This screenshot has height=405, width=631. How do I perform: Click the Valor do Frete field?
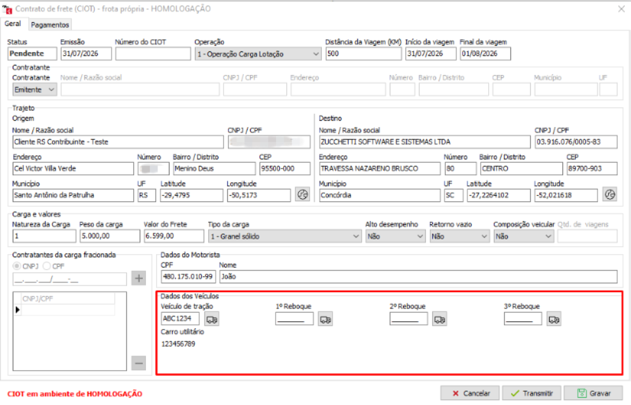[x=174, y=236]
